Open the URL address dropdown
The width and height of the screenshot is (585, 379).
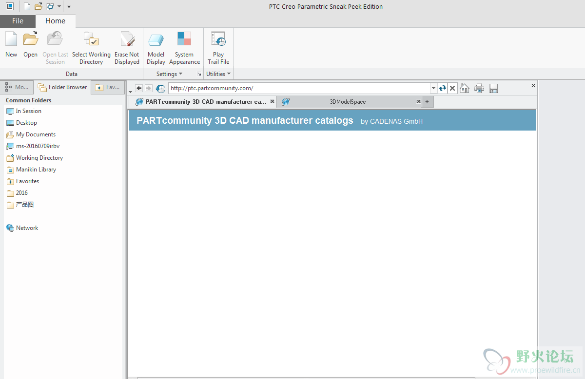[x=434, y=88]
